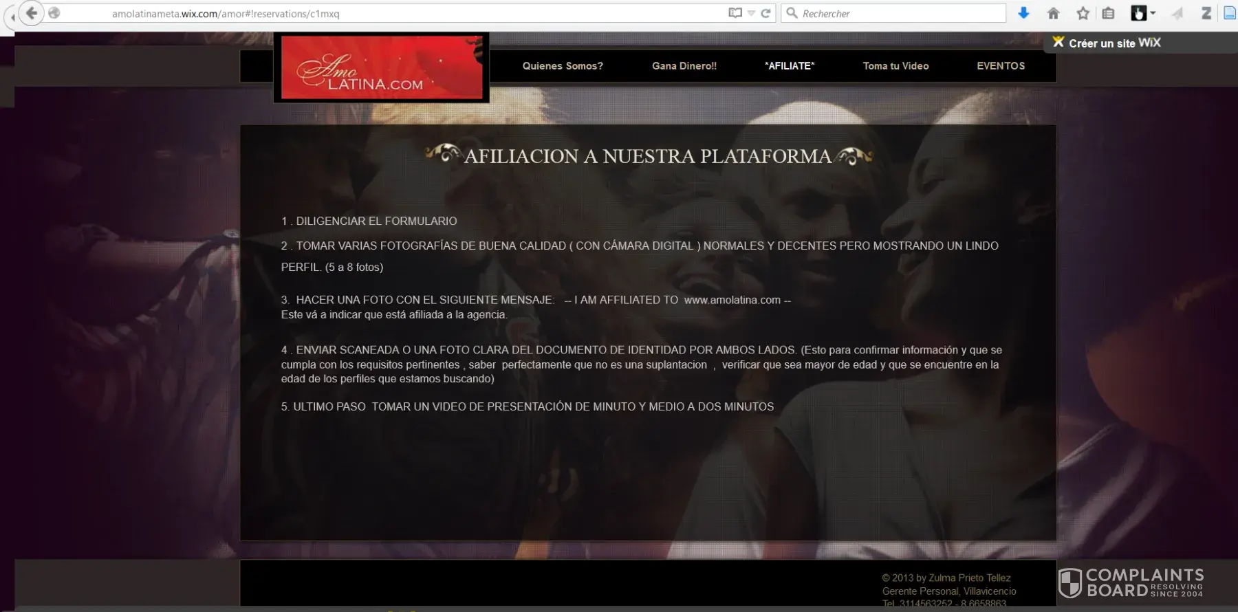Click the Z extension icon in toolbar
This screenshot has height=612, width=1238.
click(1206, 13)
